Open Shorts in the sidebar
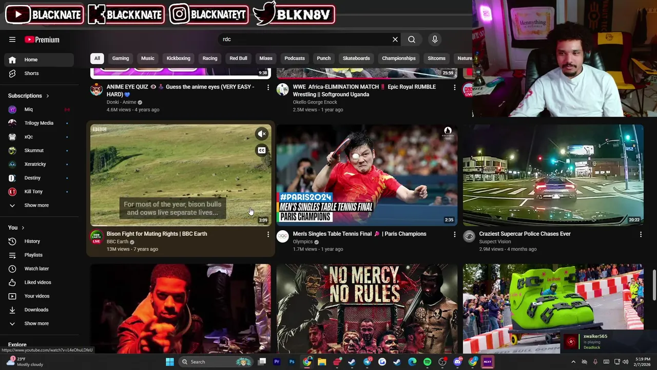The image size is (657, 370). (39, 73)
